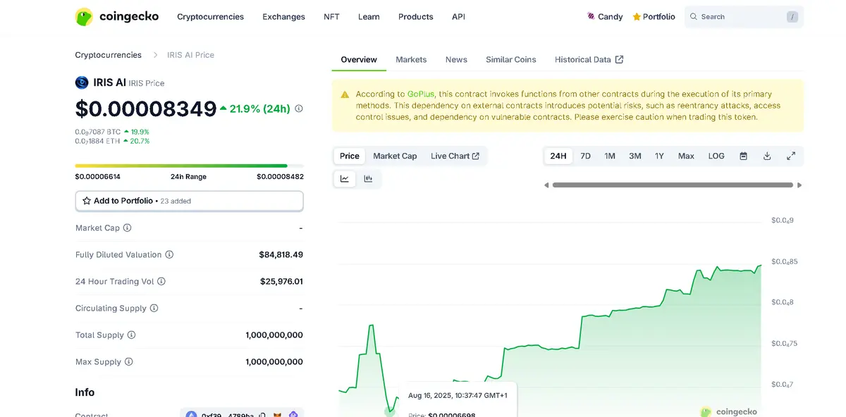Open the Products nav menu

tap(416, 16)
